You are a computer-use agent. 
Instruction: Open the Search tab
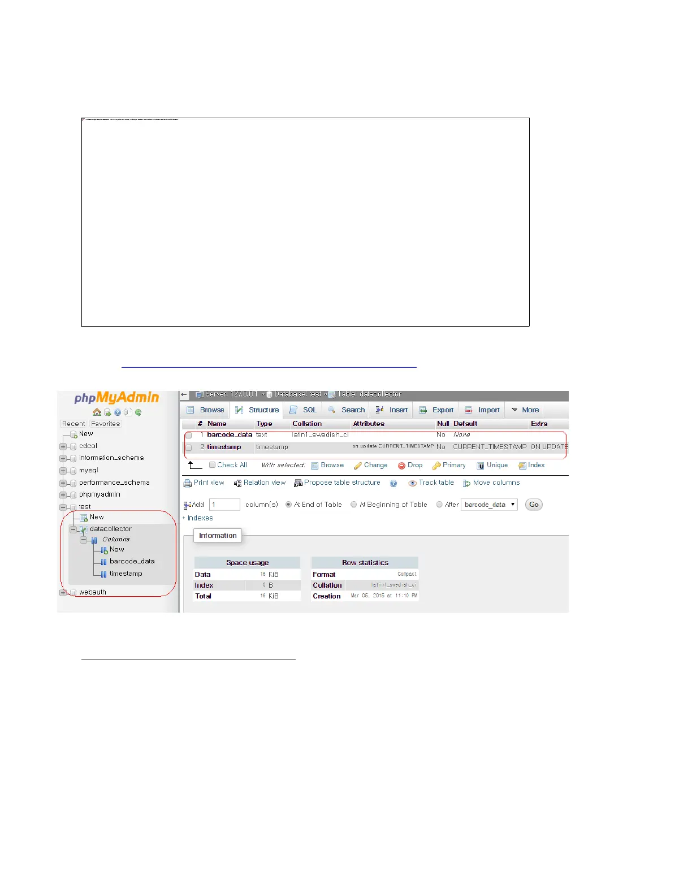tap(347, 410)
